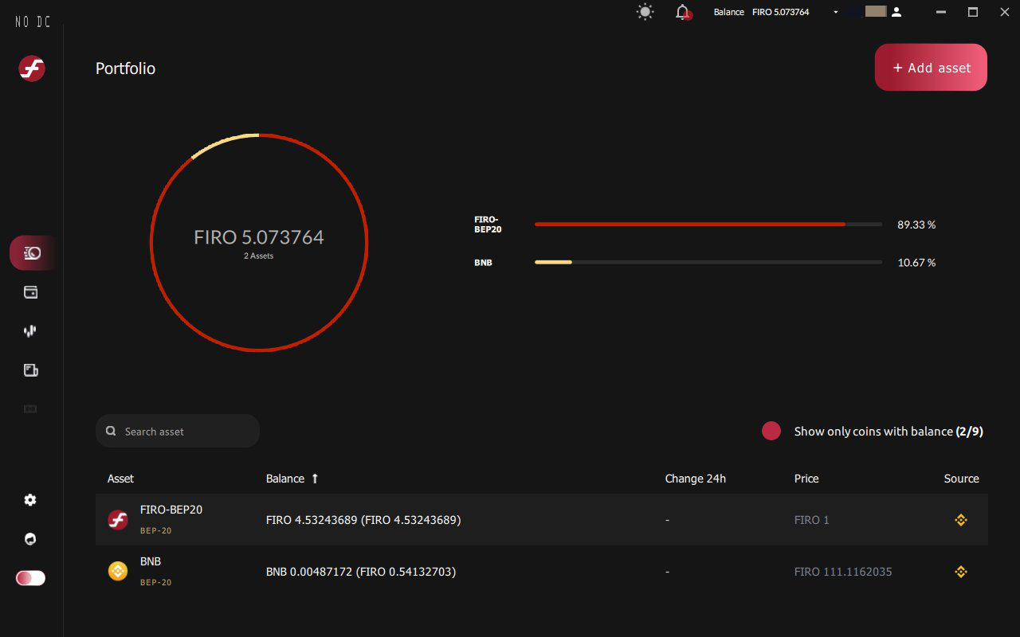1020x637 pixels.
Task: Click the magnifier icon in search box
Action: pos(111,431)
